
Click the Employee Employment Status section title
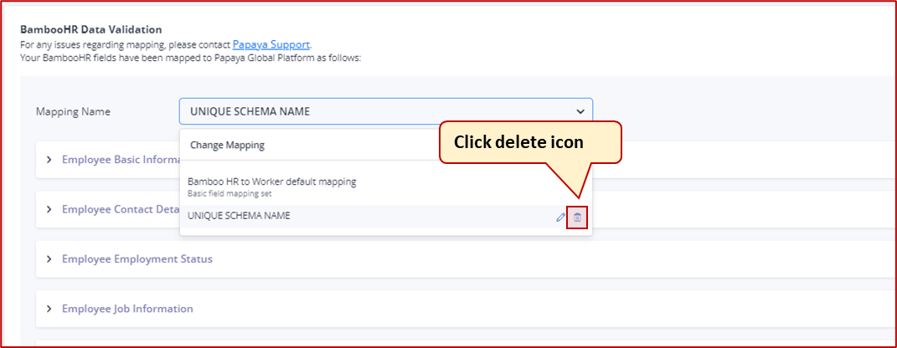pyautogui.click(x=137, y=259)
